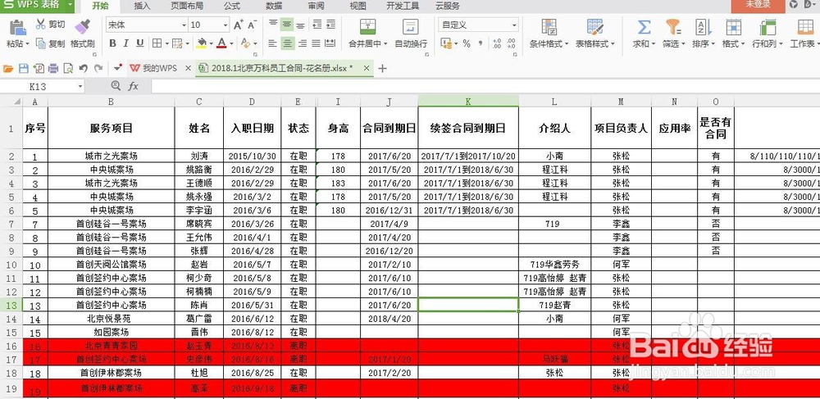820x399 pixels.
Task: Click the increase decimal places icon
Action: tap(496, 43)
